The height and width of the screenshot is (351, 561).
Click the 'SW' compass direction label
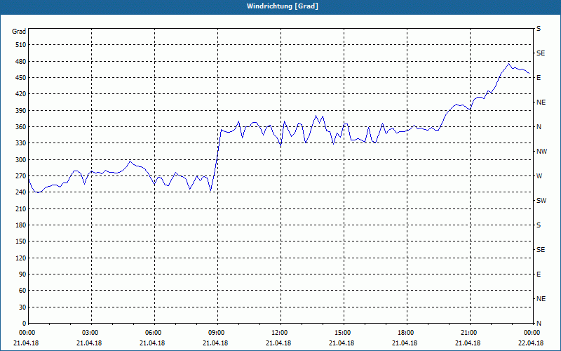(541, 201)
